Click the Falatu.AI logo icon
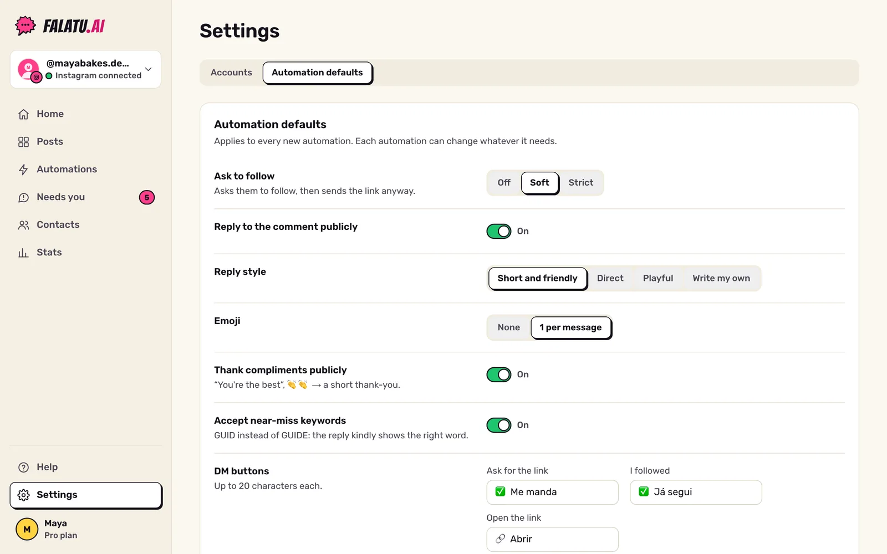 click(x=26, y=25)
